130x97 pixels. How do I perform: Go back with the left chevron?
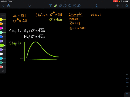click(x=3, y=6)
